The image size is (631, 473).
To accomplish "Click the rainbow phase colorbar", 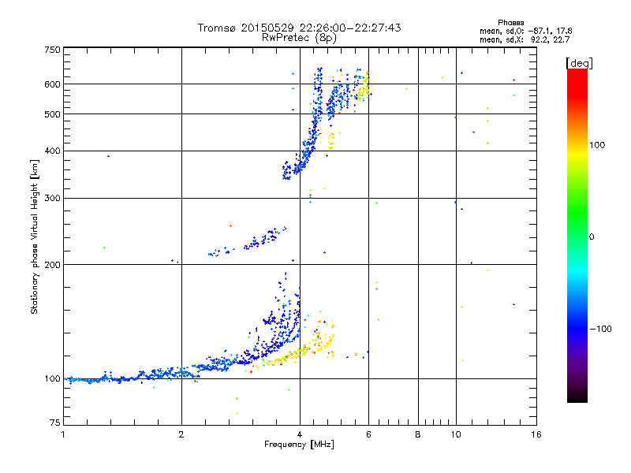I will point(577,235).
